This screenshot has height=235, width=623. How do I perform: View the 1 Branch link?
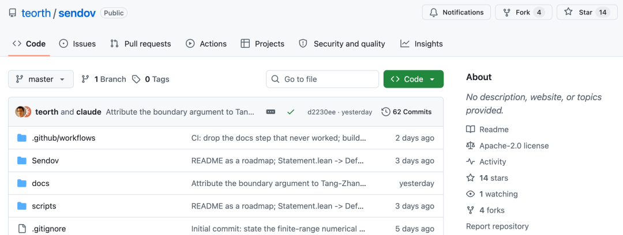(104, 79)
